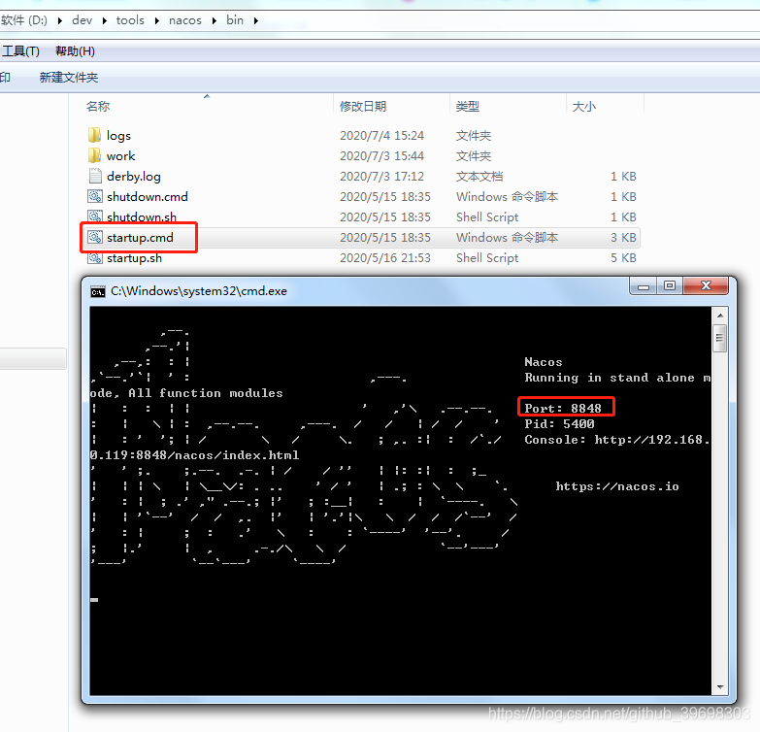Screen dimensions: 760x732
Task: Click the Pid: 5400 console text
Action: point(559,423)
